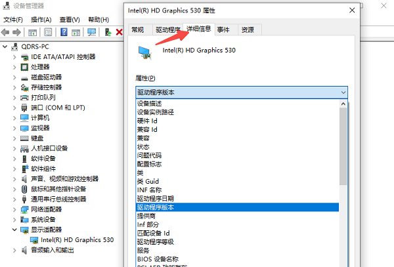Viewport: 394px width, 267px height.
Task: Collapse the 显示适配器 node chevron
Action: [14, 230]
